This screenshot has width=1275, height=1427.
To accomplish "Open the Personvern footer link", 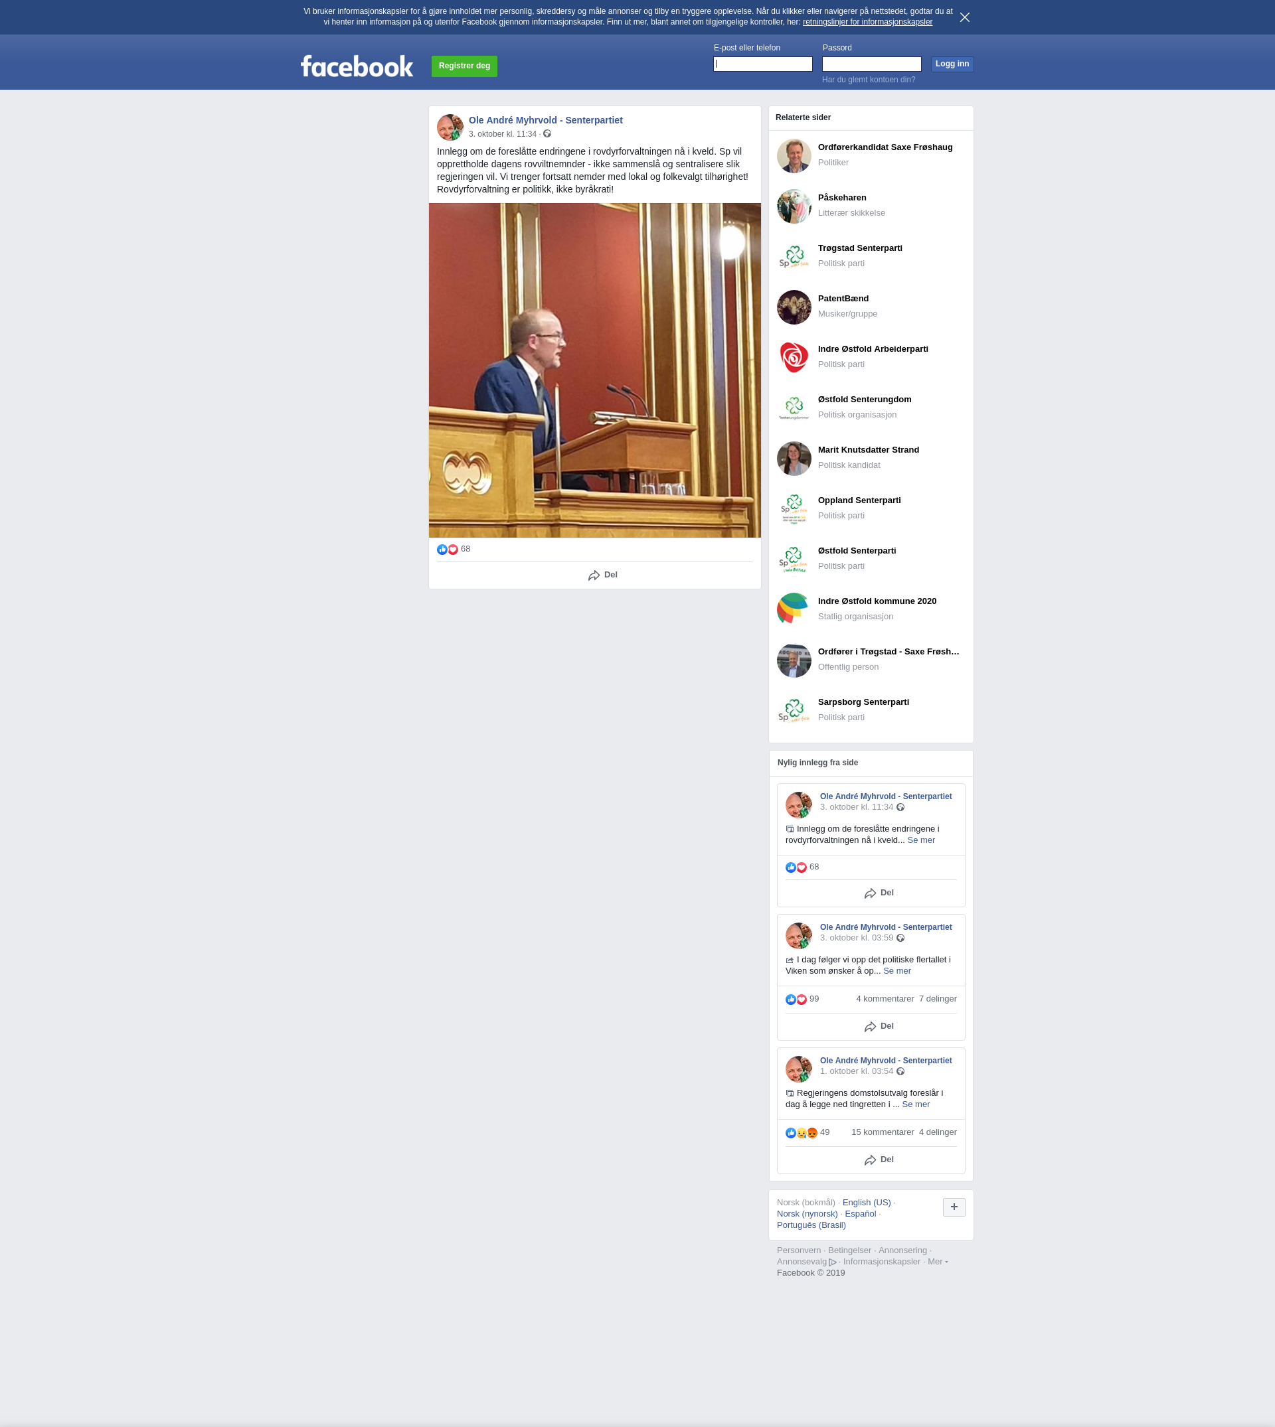I will coord(799,1250).
